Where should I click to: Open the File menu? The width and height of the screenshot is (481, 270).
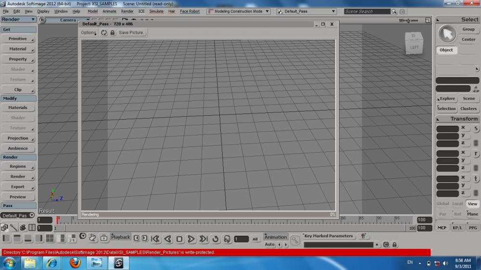coord(6,12)
